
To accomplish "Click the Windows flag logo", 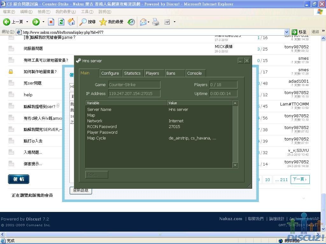I will pos(320,12).
